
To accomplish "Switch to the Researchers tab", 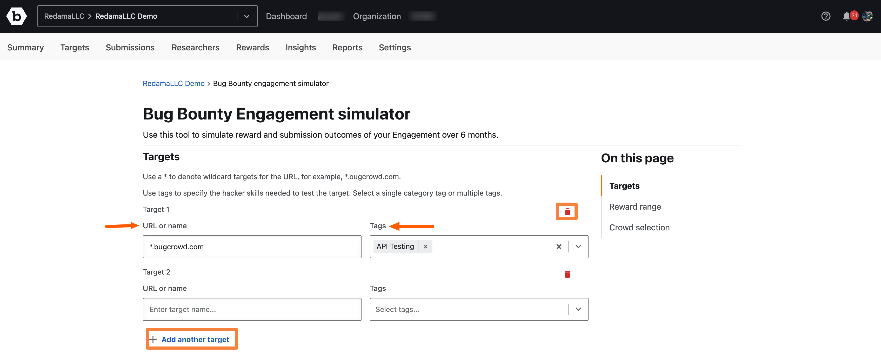I will [x=195, y=47].
